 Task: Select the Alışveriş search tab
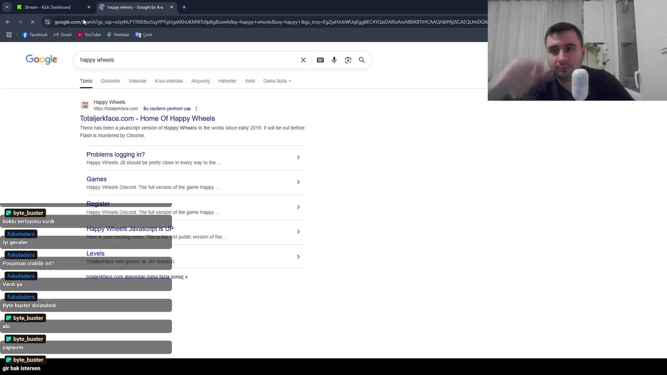tap(200, 81)
